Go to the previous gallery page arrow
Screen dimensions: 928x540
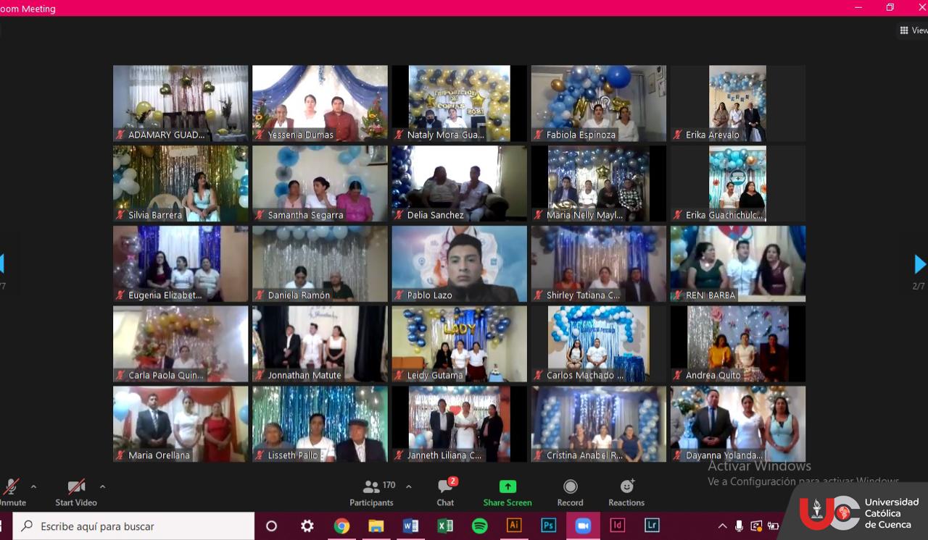coord(2,264)
